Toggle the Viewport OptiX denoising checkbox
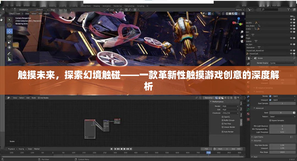Screen dimensions: 297x161 [270, 100]
